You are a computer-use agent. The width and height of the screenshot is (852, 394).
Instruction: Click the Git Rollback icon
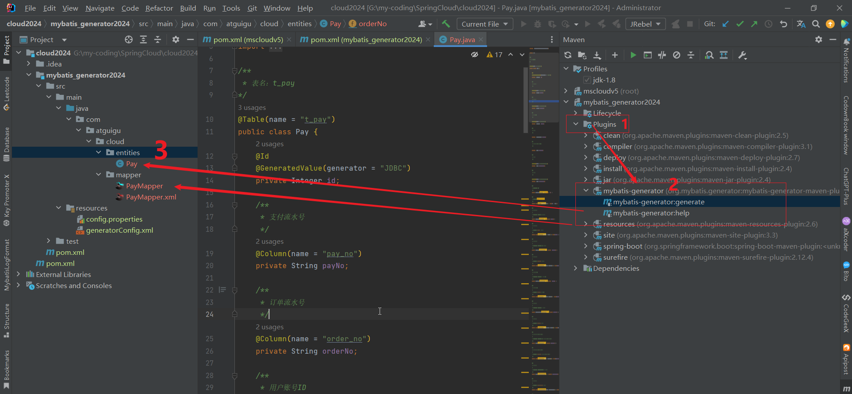[784, 24]
